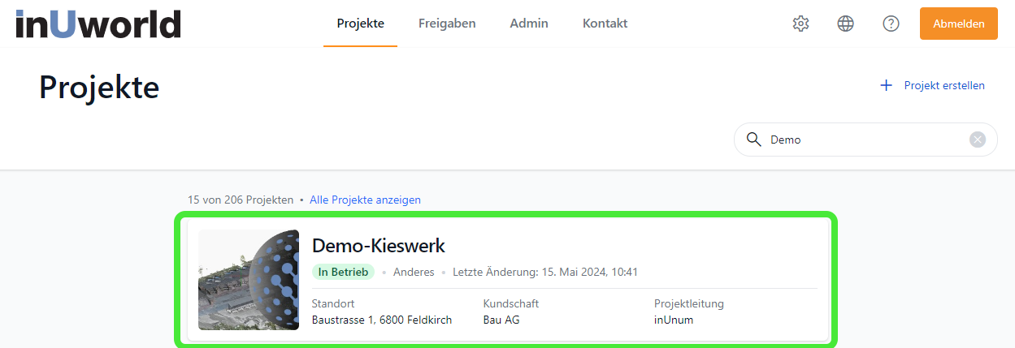Click the Projekt erstellen link
This screenshot has height=348, width=1015.
tap(944, 85)
